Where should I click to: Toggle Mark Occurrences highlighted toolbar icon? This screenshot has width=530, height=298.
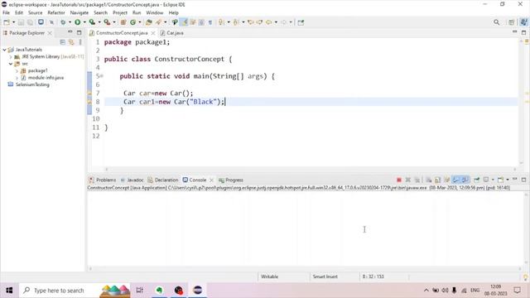[x=184, y=22]
